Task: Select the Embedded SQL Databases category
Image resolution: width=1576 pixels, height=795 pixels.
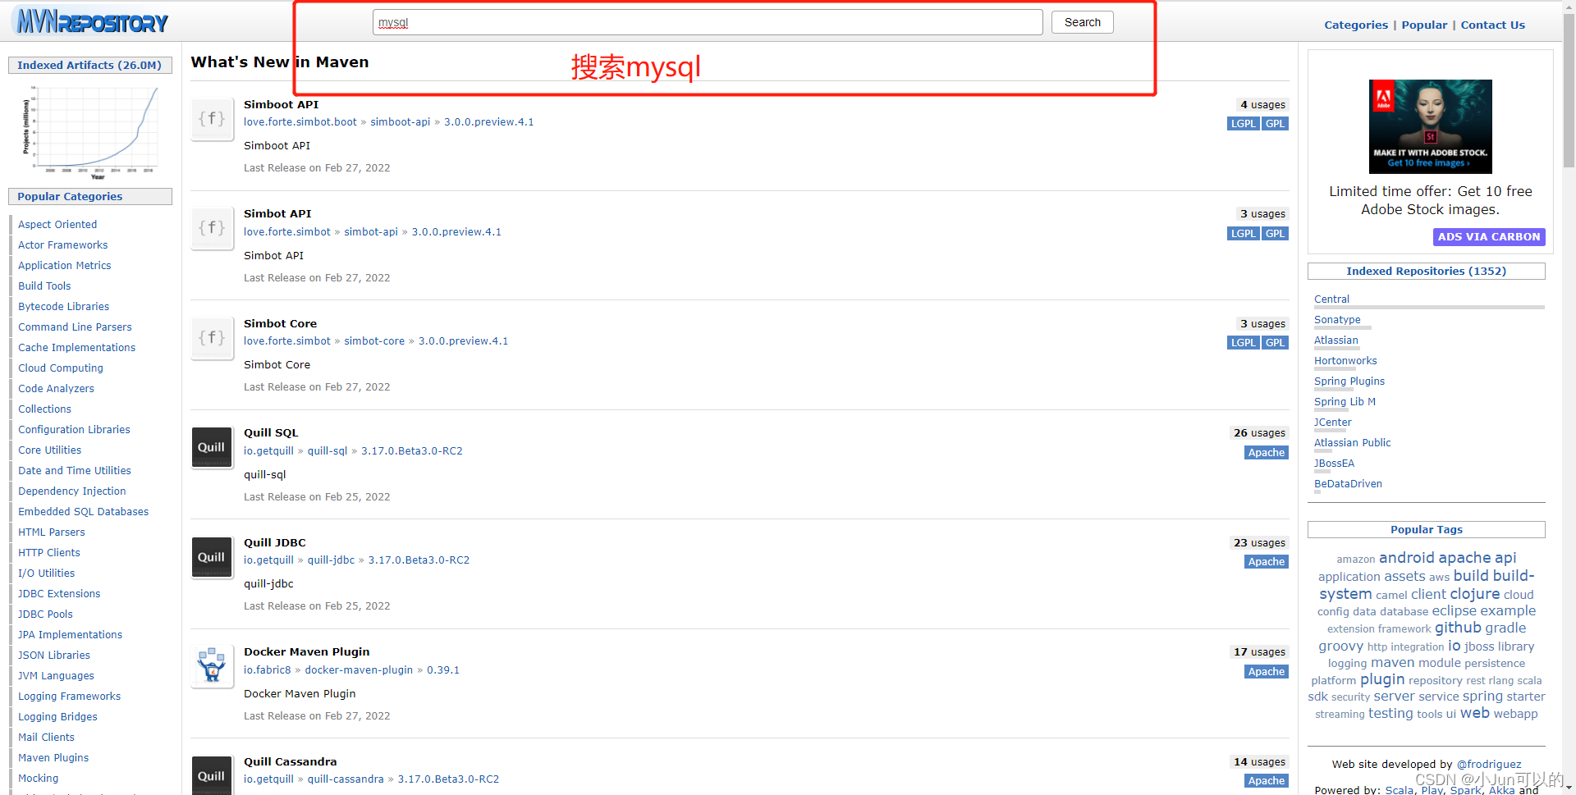Action: [83, 511]
